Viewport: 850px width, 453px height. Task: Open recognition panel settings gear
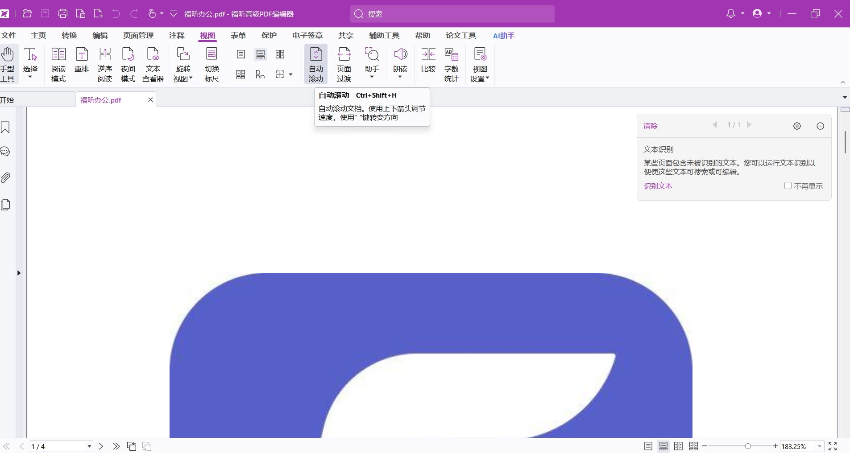[797, 126]
